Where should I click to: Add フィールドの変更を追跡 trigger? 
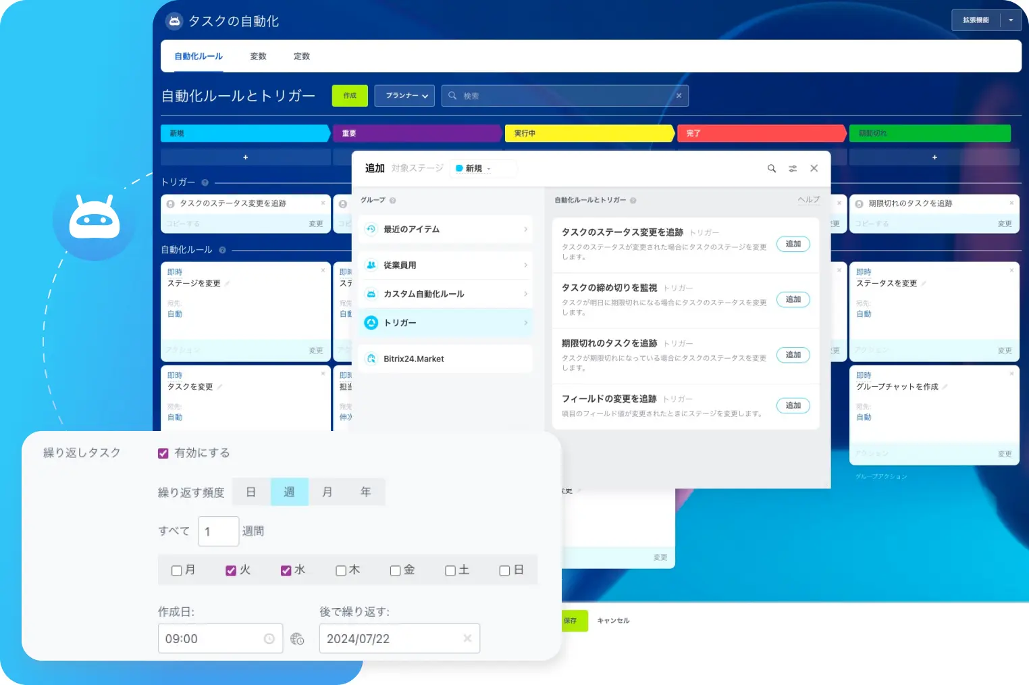(x=793, y=405)
